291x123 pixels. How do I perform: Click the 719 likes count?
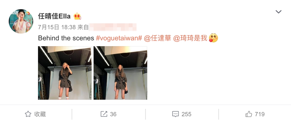point(260,114)
